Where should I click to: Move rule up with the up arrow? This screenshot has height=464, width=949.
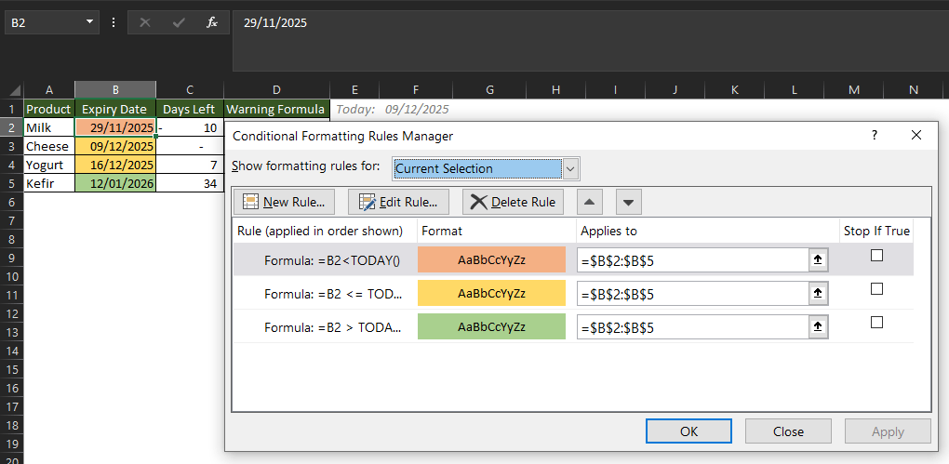coord(592,202)
